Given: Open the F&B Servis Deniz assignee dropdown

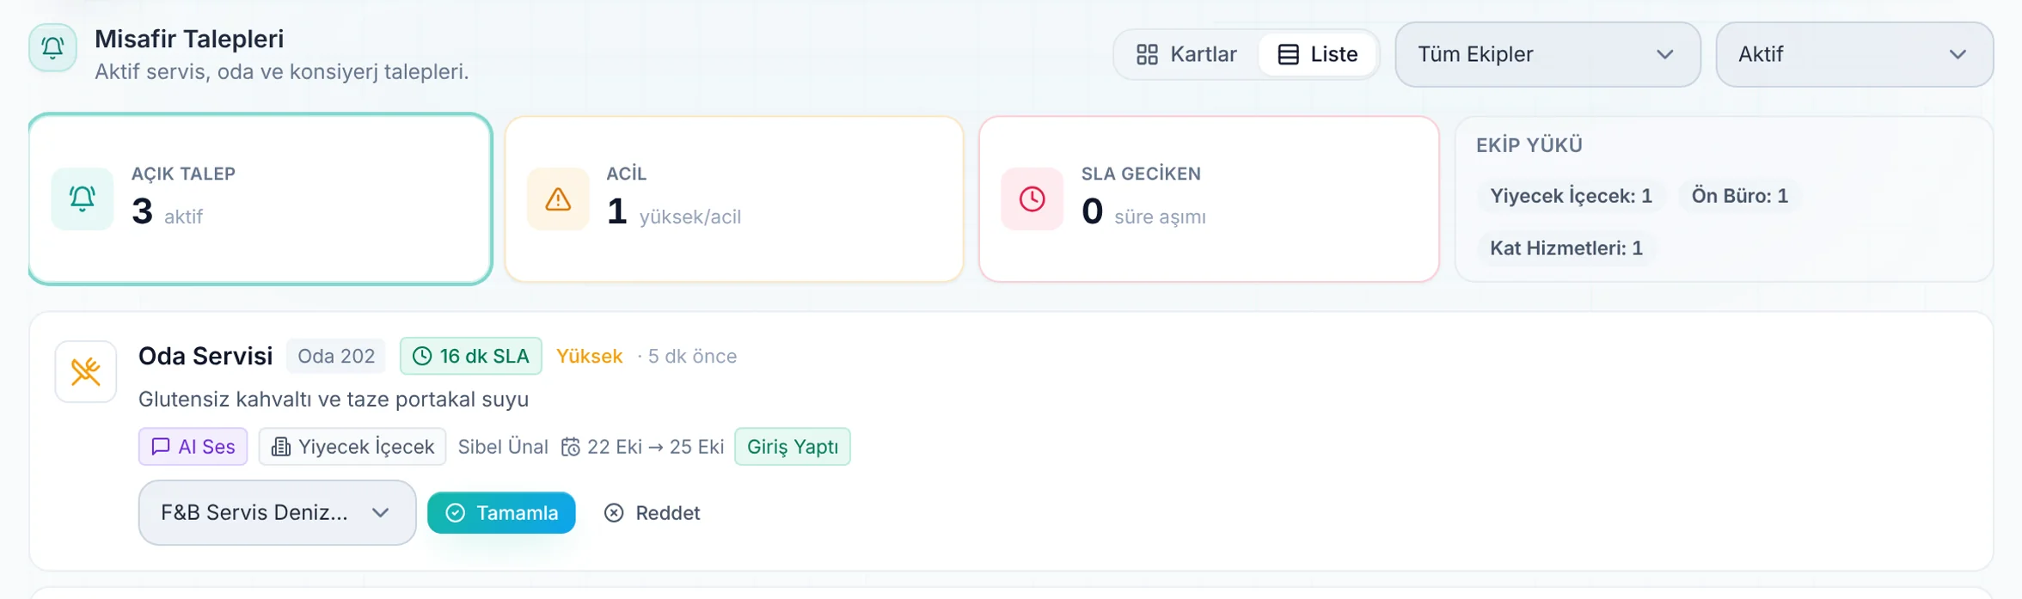Looking at the screenshot, I should pyautogui.click(x=277, y=513).
